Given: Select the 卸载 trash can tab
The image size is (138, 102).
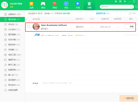Looking at the screenshot, I should click(x=89, y=5).
